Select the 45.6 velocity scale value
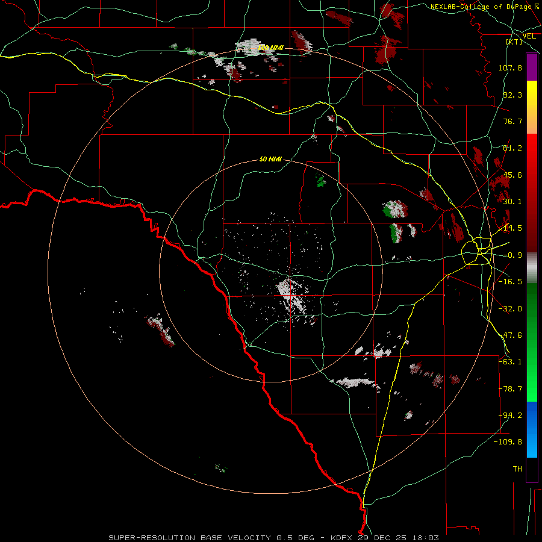Viewport: 542px width, 542px height. click(x=512, y=175)
